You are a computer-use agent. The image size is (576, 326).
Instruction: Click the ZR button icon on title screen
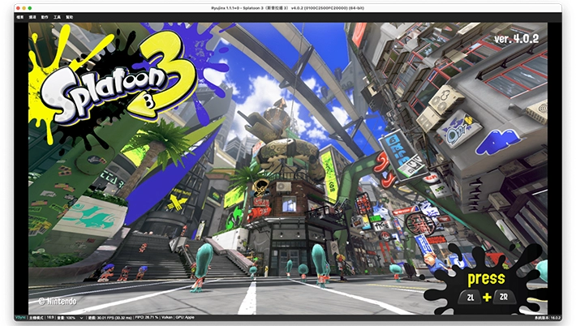(x=504, y=297)
